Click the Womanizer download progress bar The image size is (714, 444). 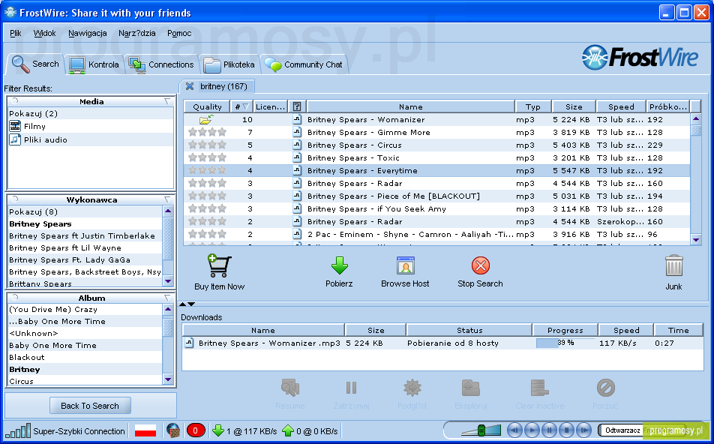point(565,343)
